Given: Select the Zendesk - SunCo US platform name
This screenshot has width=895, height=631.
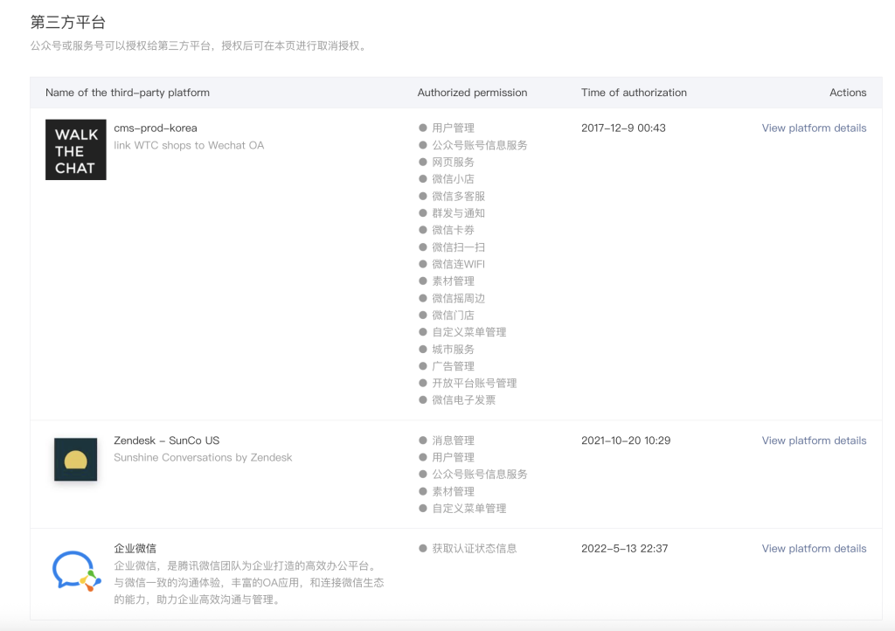Looking at the screenshot, I should click(166, 440).
